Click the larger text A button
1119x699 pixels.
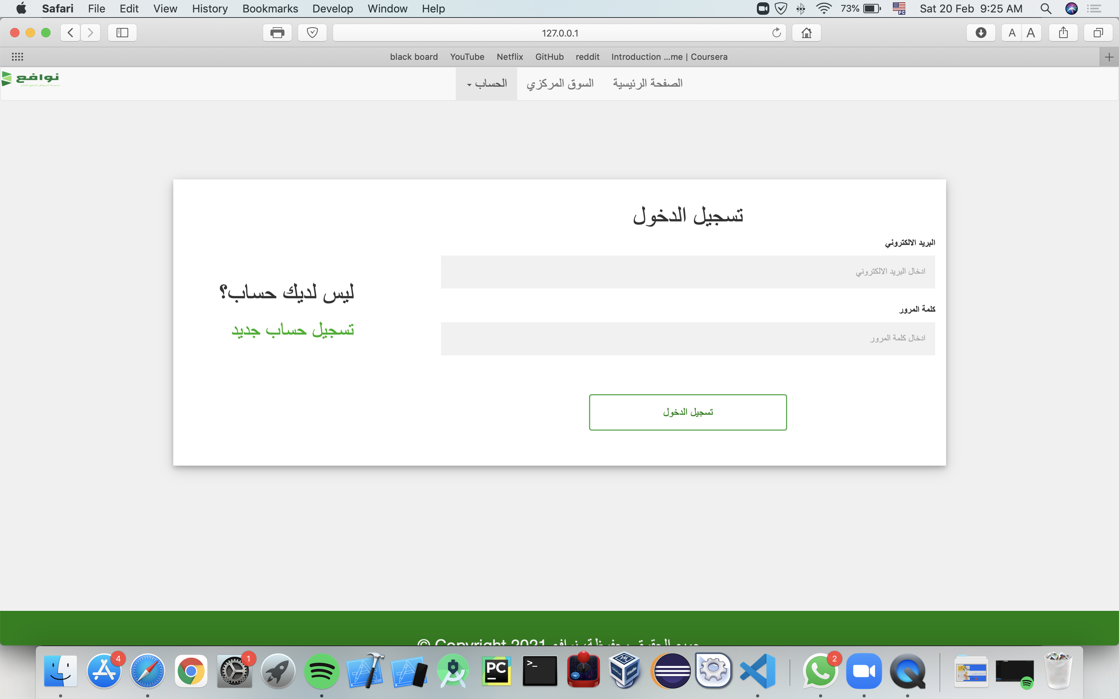1031,33
